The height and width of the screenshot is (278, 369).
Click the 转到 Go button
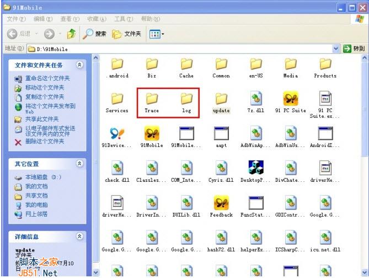[x=354, y=49]
